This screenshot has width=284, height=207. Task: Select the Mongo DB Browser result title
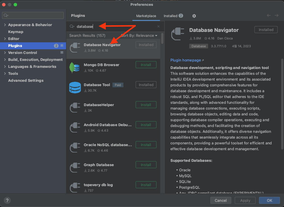101,65
